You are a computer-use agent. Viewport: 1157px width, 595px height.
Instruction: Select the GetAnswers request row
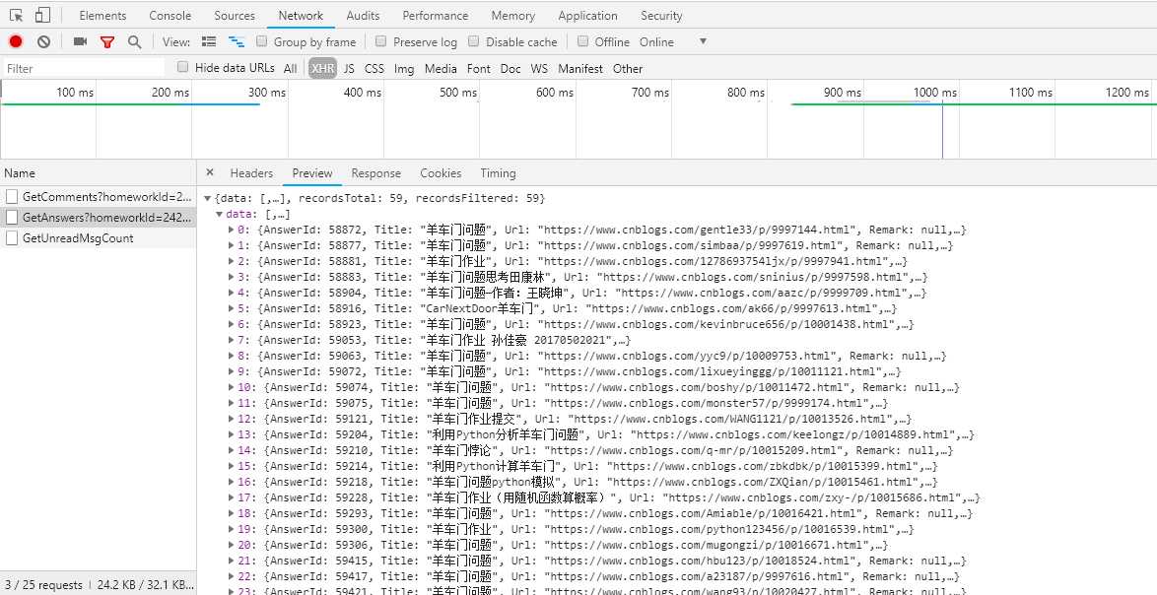tap(99, 218)
